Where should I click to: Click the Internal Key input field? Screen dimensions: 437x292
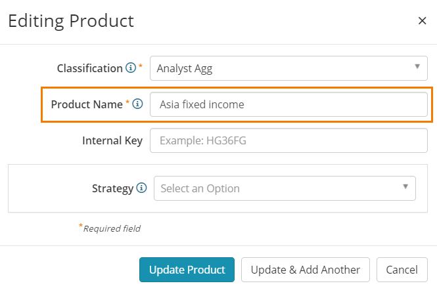pyautogui.click(x=288, y=140)
